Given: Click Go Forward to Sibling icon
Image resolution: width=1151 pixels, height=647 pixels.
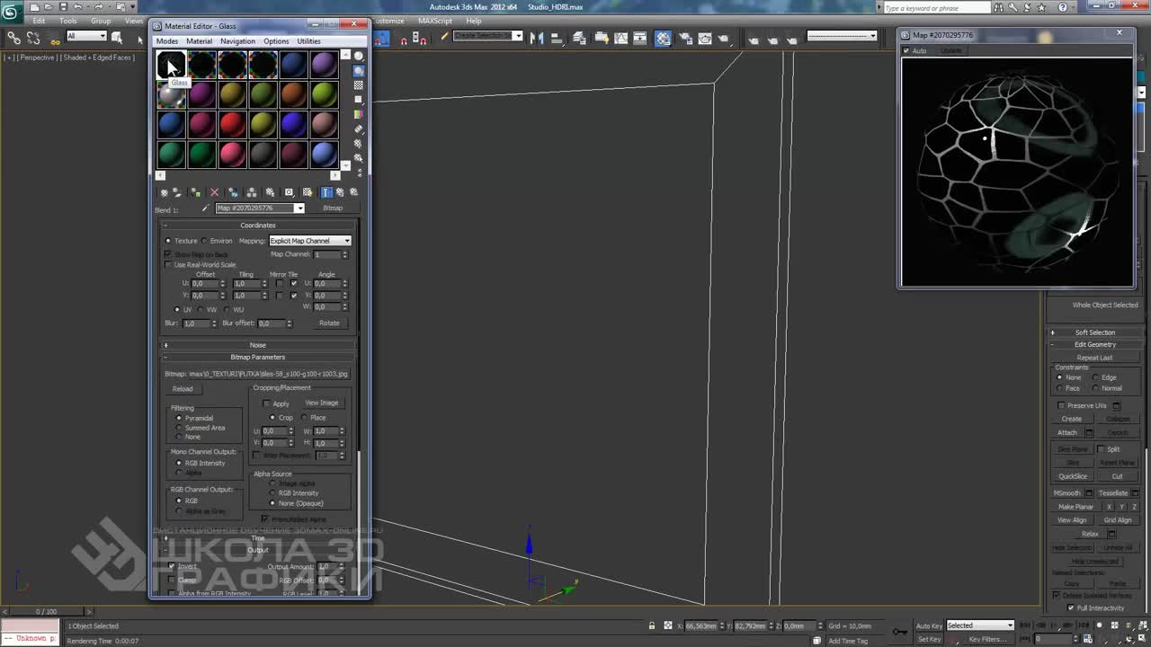Looking at the screenshot, I should coord(353,192).
